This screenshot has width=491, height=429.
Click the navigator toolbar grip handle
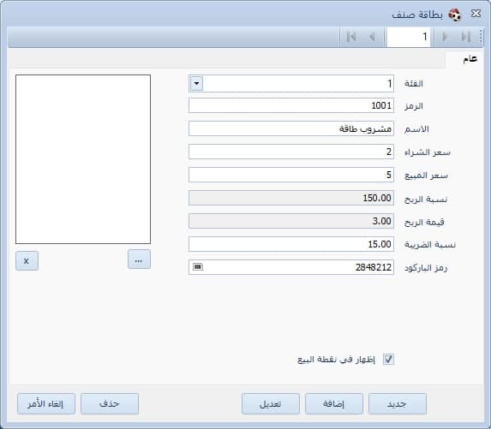(x=481, y=37)
